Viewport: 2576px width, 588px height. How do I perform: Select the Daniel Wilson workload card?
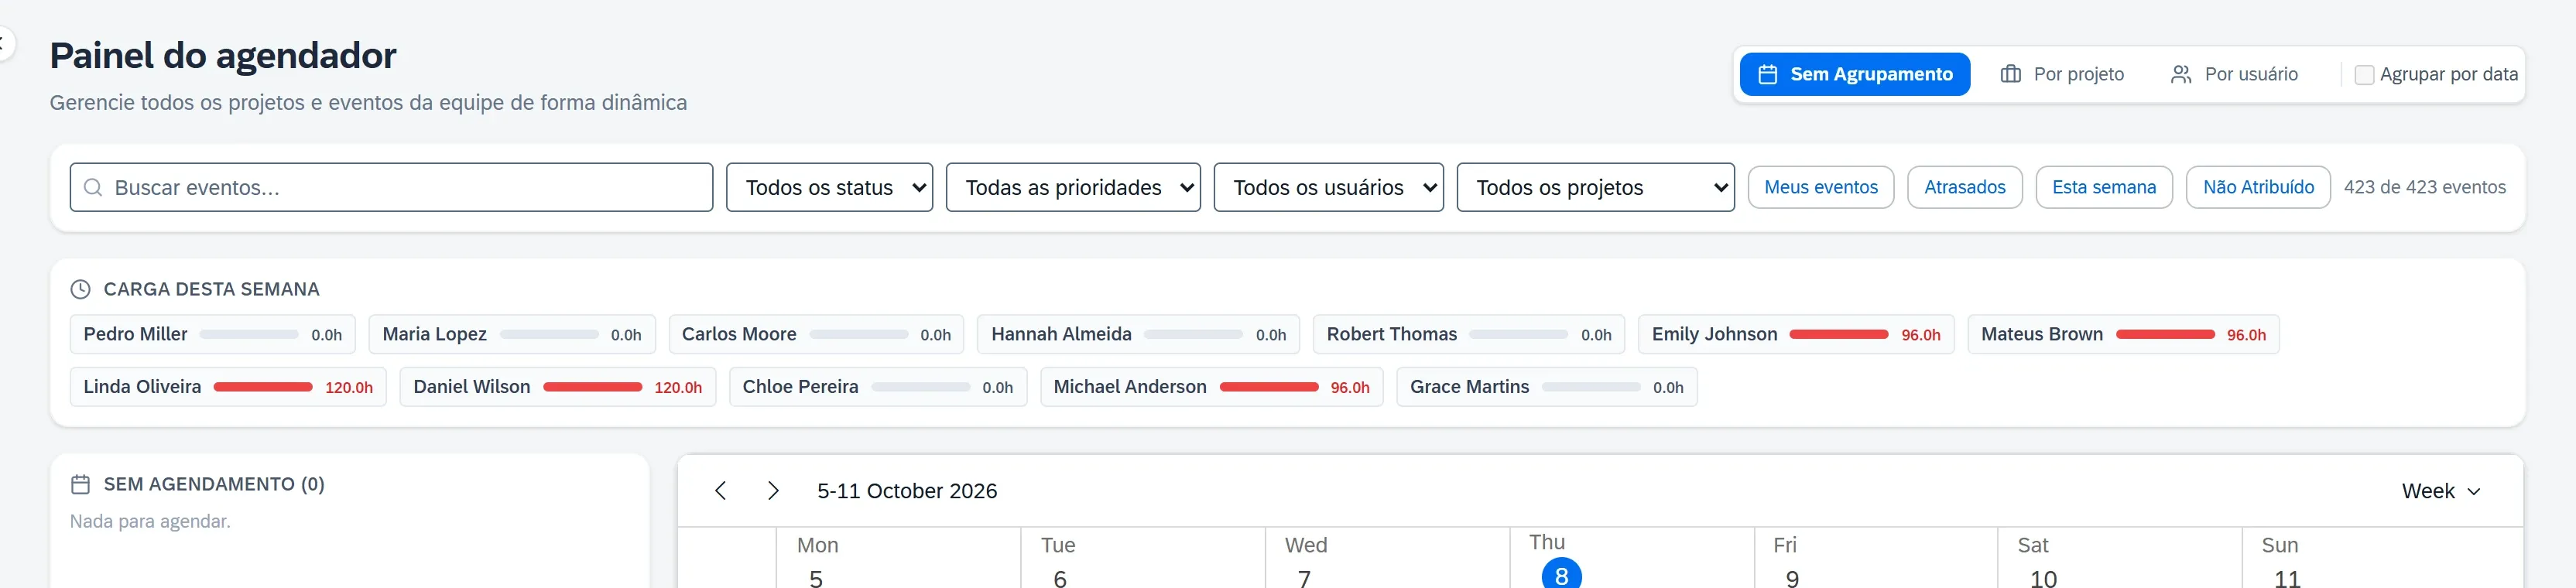(x=558, y=387)
